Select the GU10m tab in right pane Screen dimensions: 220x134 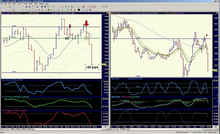(x=122, y=129)
